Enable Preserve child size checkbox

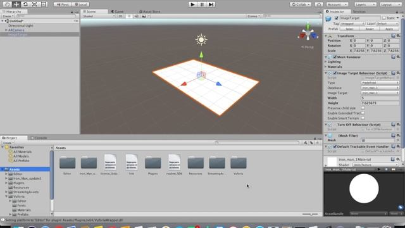pyautogui.click(x=363, y=108)
